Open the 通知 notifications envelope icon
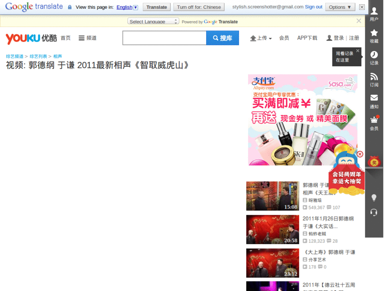 tap(374, 102)
